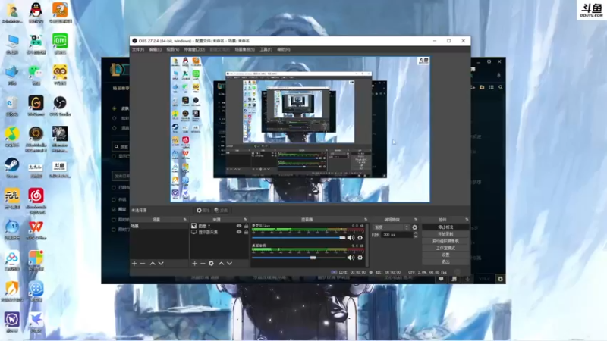This screenshot has width=607, height=341.
Task: Toggle visibility eye of 显示器采集 source
Action: (239, 232)
